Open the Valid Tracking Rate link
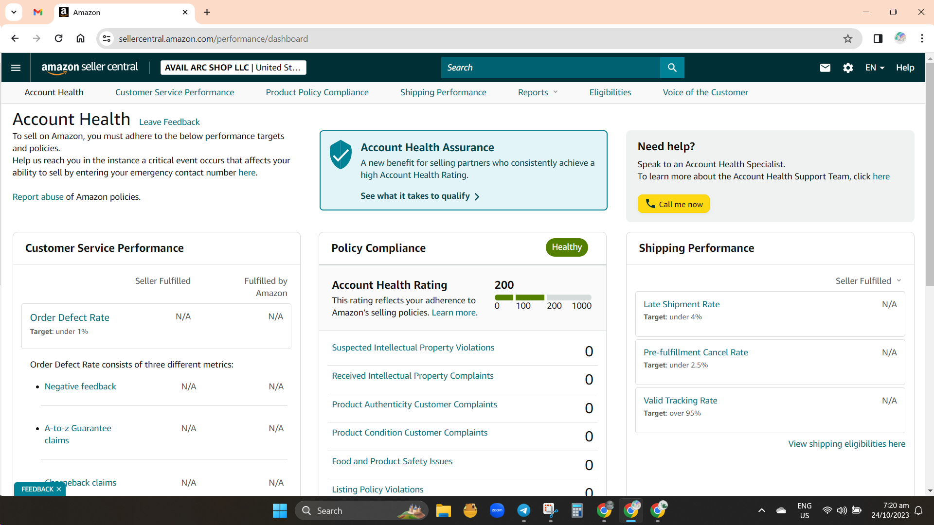This screenshot has height=525, width=934. click(680, 401)
